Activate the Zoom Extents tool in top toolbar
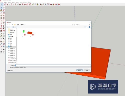The image size is (125, 96). click(x=48, y=4)
